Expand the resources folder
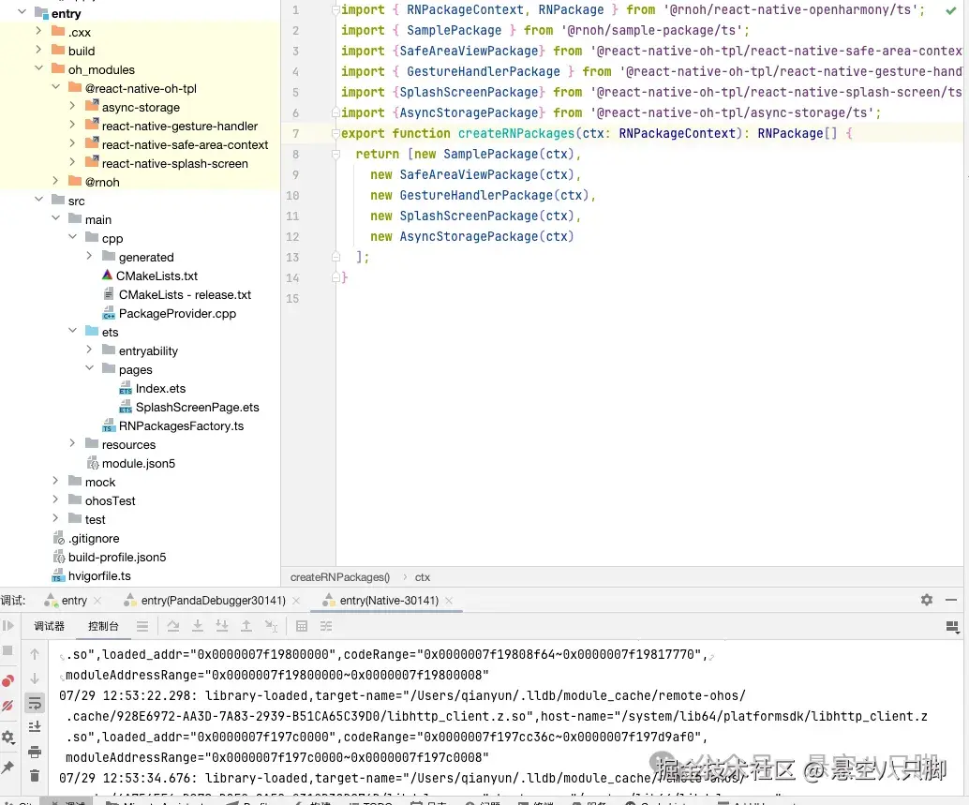The height and width of the screenshot is (805, 969). coord(72,443)
